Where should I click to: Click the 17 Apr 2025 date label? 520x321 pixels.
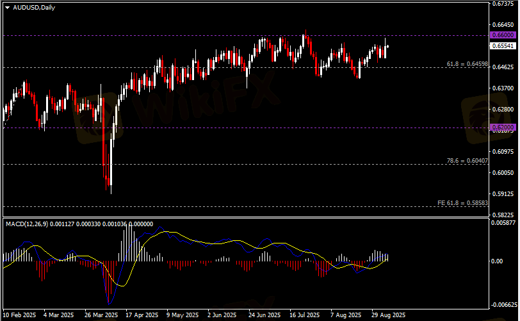point(142,315)
